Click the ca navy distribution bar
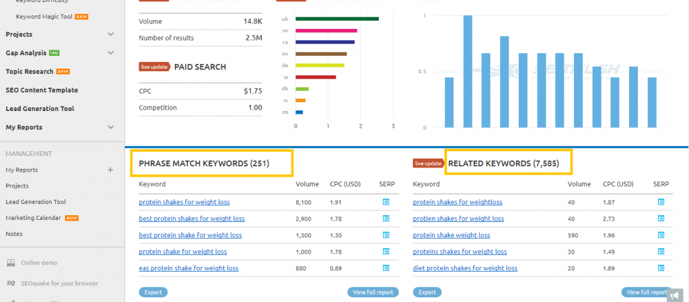689x302 pixels. (x=325, y=42)
